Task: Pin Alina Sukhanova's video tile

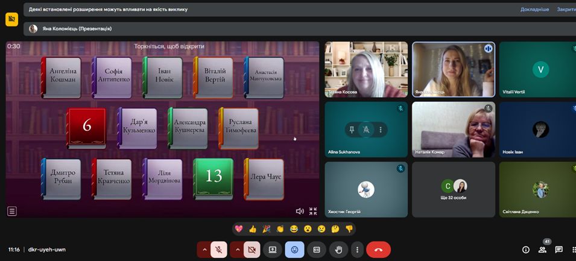Action: coord(352,130)
